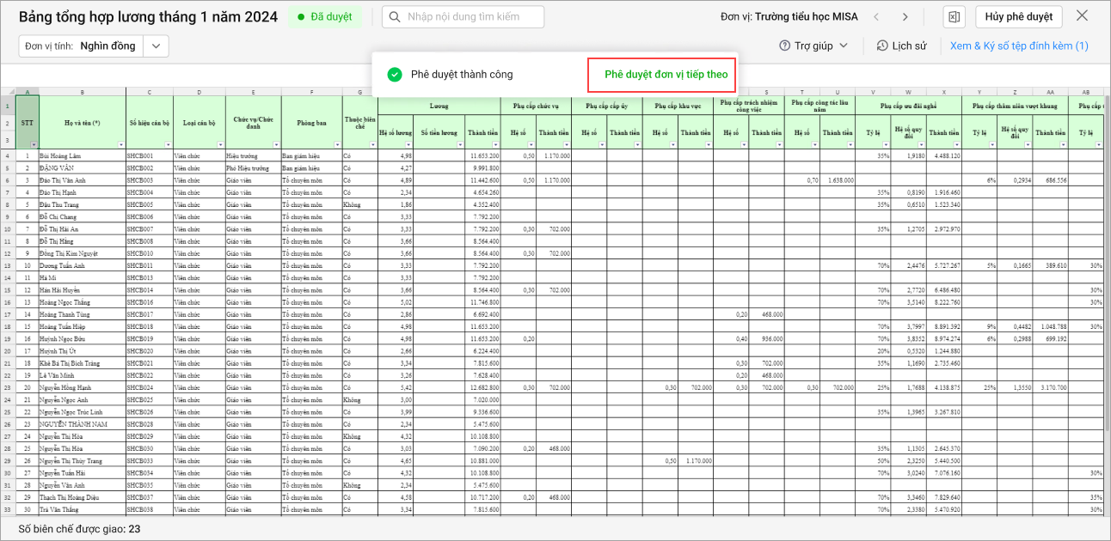
Task: Click the Trợ giúp question mark icon
Action: tap(784, 46)
